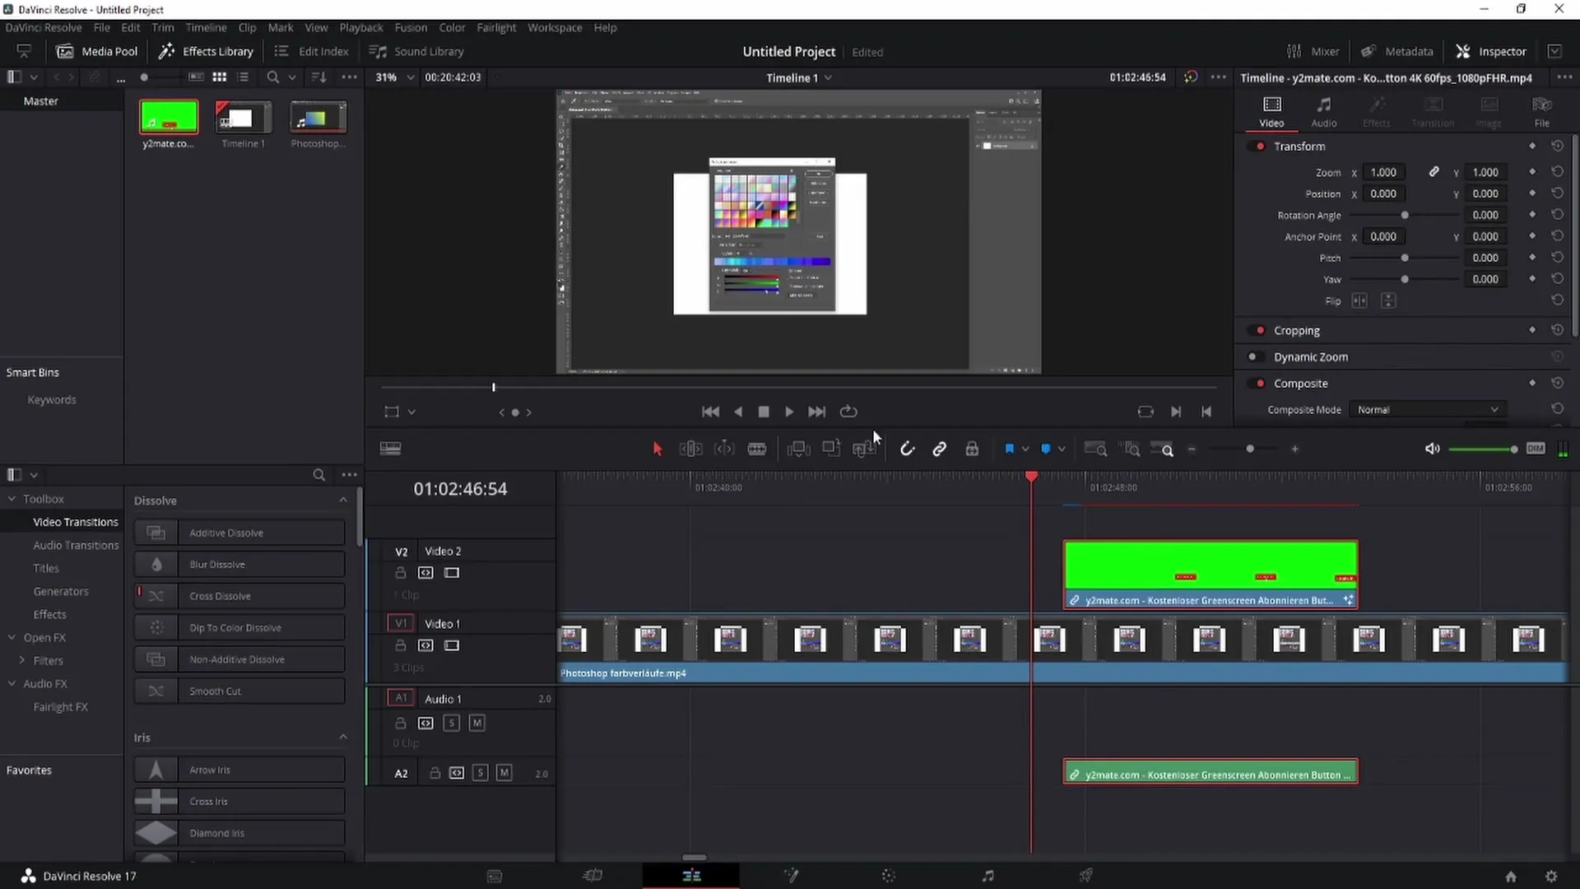The width and height of the screenshot is (1580, 889).
Task: Toggle Video 2 track lock icon
Action: click(401, 572)
